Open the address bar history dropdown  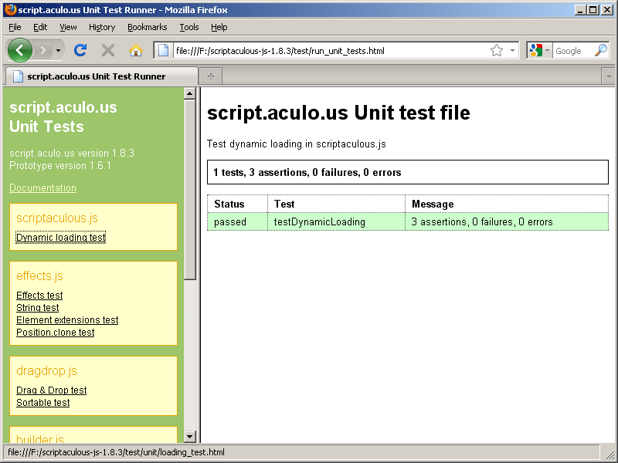(x=512, y=50)
